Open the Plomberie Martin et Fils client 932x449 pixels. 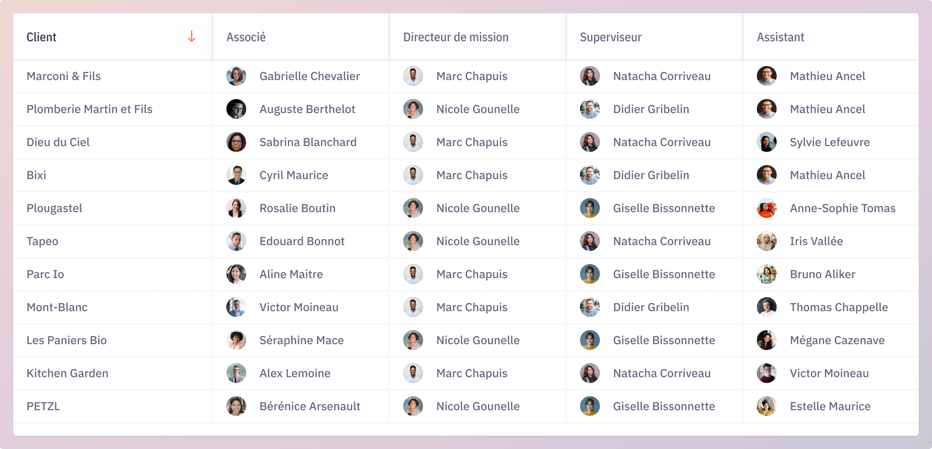tap(90, 109)
